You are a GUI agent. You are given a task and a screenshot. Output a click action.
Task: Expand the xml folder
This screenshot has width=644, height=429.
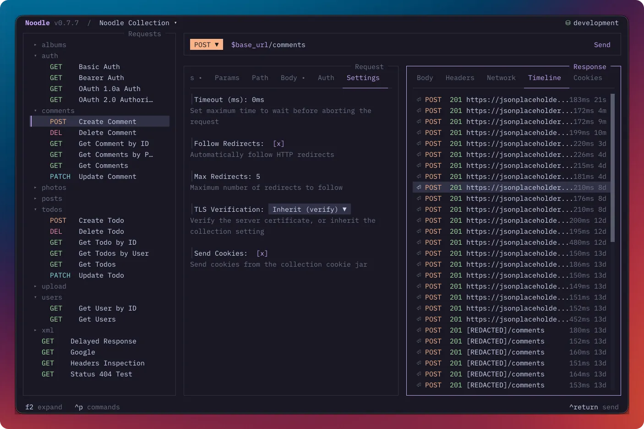coord(35,330)
